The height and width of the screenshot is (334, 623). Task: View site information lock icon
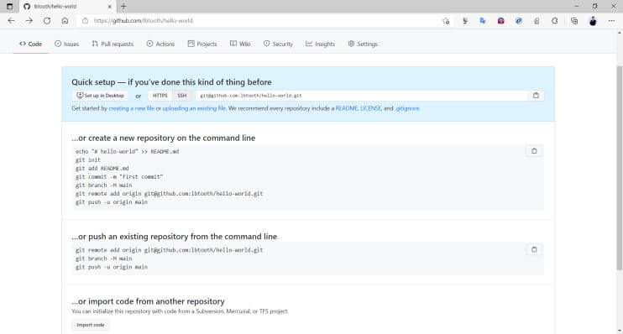85,21
